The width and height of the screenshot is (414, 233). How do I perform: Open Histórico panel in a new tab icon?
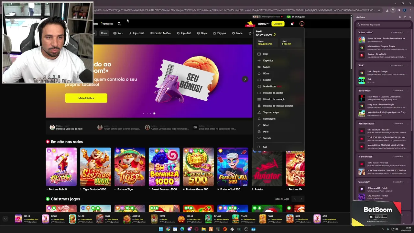405,17
